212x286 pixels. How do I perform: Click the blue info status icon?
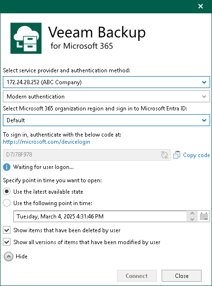[7, 167]
